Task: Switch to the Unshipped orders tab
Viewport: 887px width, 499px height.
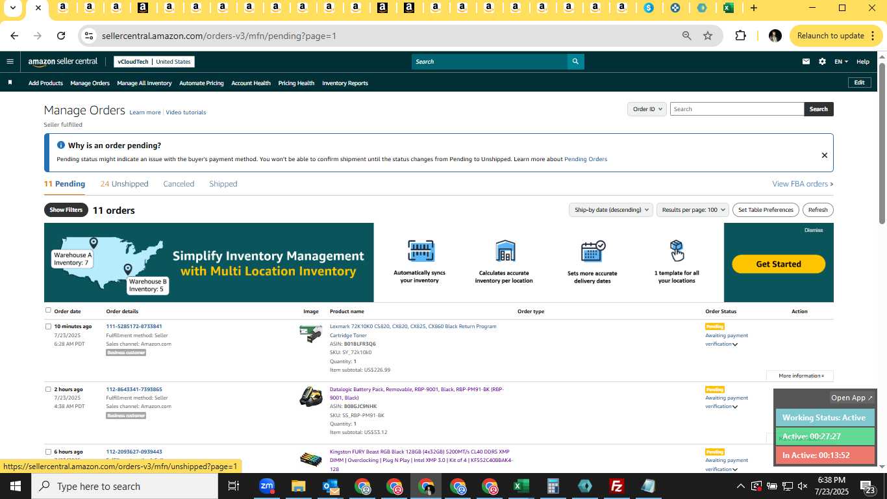Action: (x=125, y=184)
